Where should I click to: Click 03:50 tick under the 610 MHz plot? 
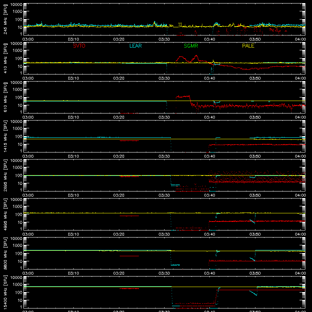(x=255, y=117)
